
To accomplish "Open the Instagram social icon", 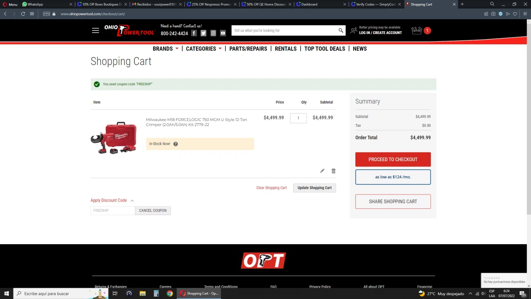I will 213,33.
